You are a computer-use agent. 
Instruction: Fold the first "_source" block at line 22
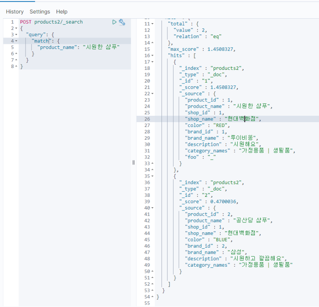pos(152,93)
